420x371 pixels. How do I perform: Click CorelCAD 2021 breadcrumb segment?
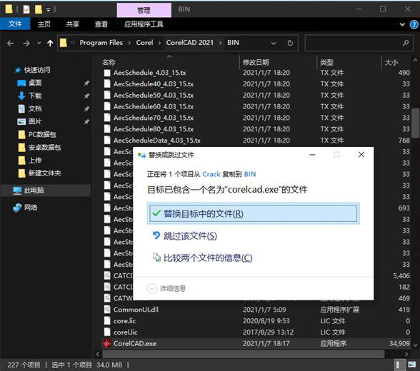click(190, 43)
